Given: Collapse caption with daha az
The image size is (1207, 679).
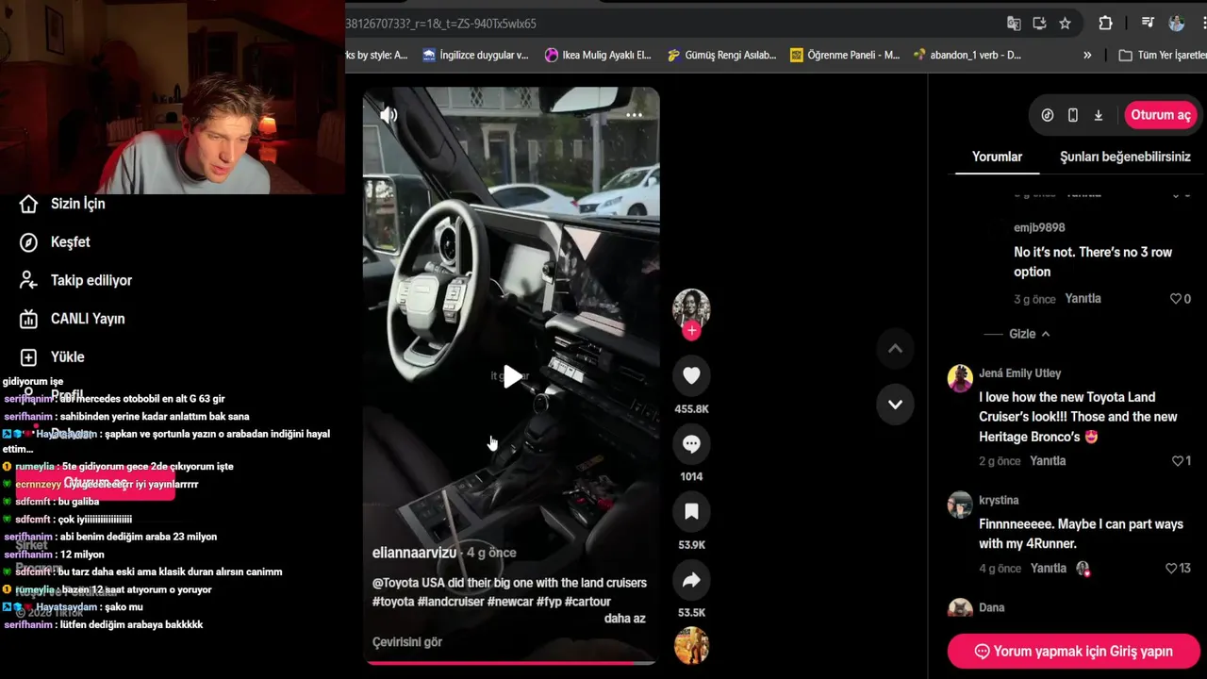Looking at the screenshot, I should click(x=625, y=619).
